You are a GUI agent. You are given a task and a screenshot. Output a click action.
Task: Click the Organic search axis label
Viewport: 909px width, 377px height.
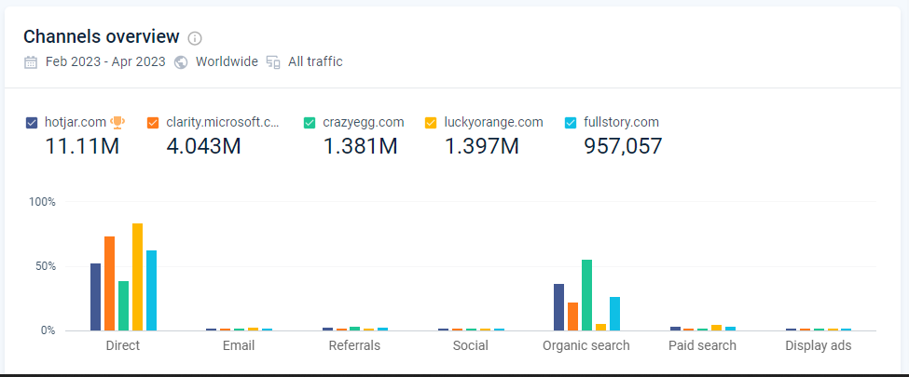[586, 345]
